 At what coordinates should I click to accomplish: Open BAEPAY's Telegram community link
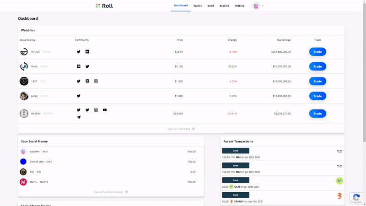[x=79, y=117]
